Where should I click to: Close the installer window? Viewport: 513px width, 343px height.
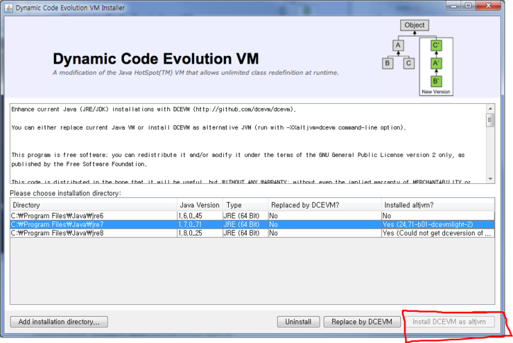(x=489, y=6)
